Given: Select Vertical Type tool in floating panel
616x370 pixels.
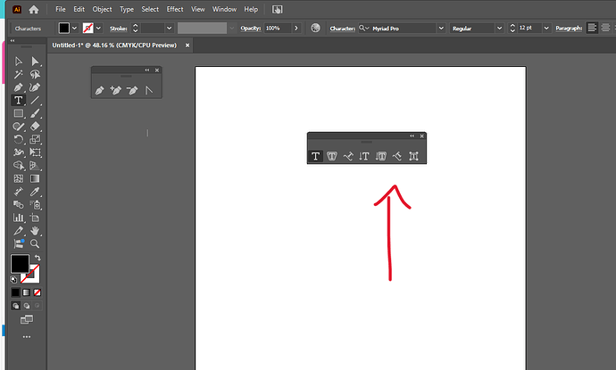Looking at the screenshot, I should (364, 156).
